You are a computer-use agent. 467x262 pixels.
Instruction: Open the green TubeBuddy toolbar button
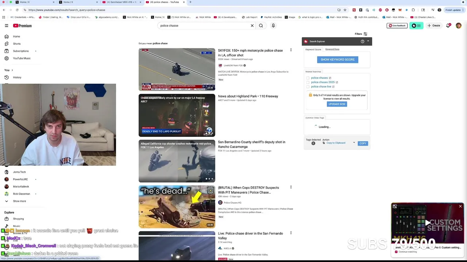point(416,25)
